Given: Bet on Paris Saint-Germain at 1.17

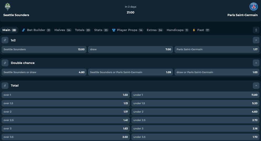Looking at the screenshot, I should 217,49.
